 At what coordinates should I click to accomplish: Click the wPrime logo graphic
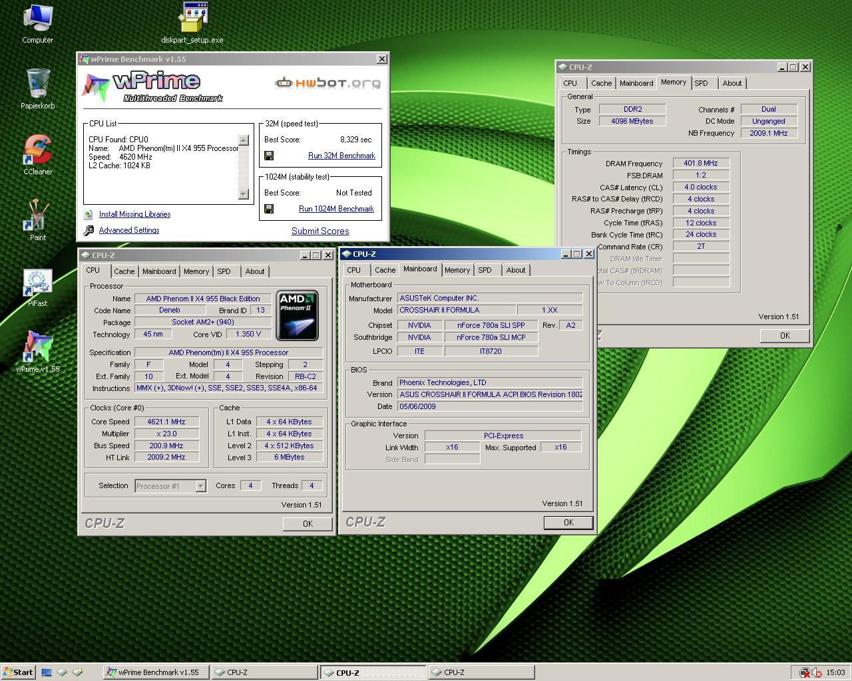pyautogui.click(x=152, y=87)
